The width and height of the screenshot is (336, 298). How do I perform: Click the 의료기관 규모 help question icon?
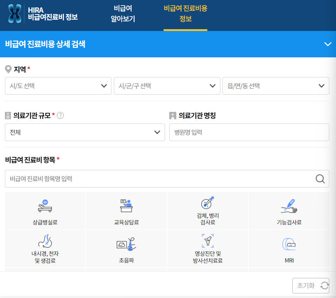[60, 115]
